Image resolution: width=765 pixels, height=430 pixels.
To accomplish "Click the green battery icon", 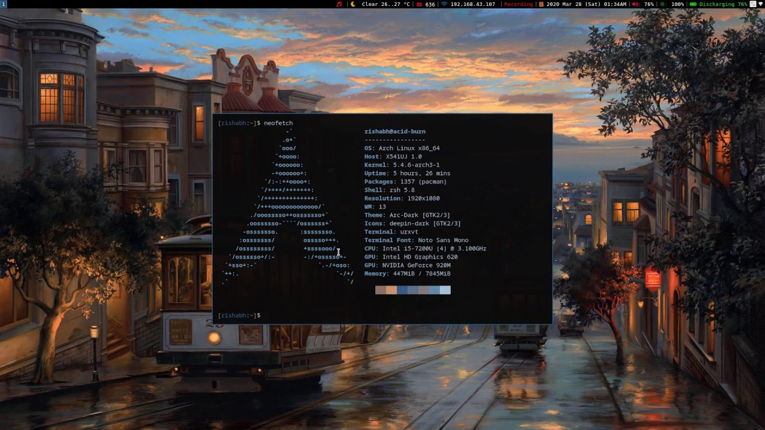I will click(693, 4).
